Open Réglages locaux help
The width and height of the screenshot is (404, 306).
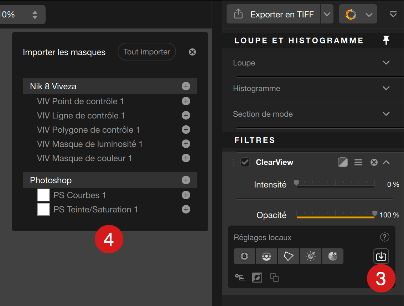384,237
